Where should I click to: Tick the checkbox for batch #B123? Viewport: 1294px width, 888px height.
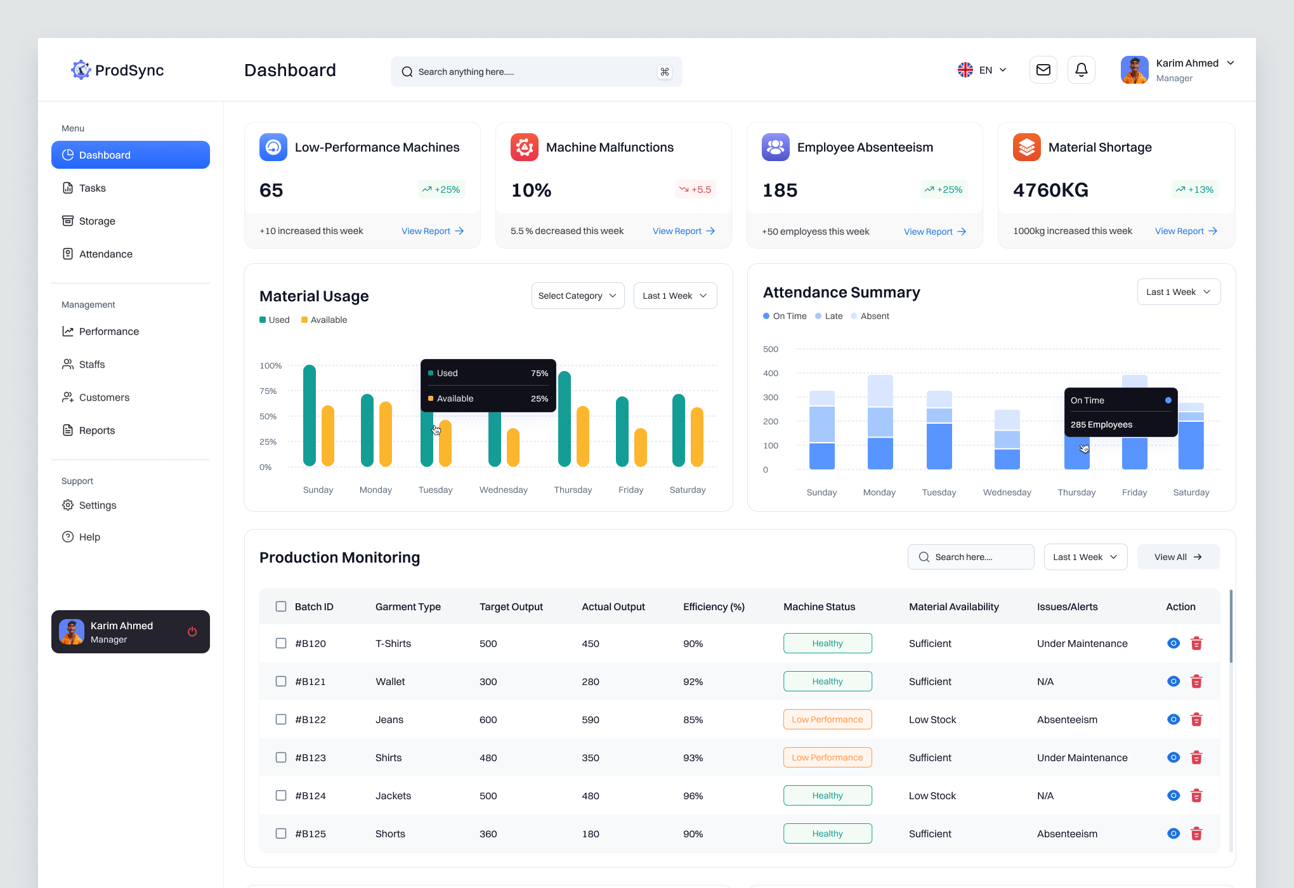281,757
